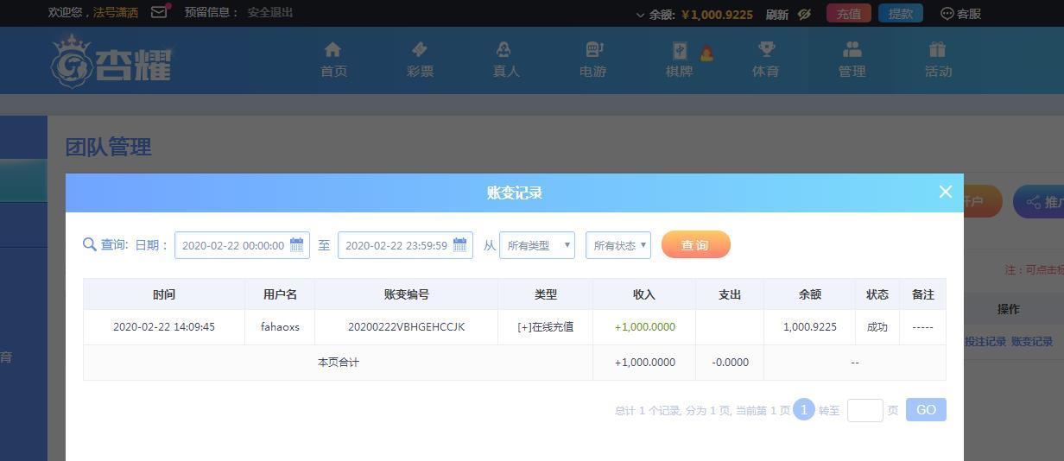Click the share 推广 button behind dialog

pyautogui.click(x=1039, y=202)
